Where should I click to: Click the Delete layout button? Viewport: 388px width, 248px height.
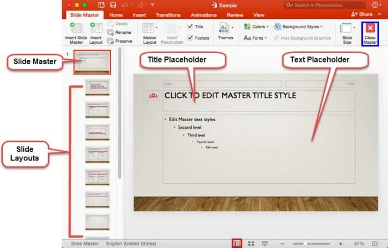(x=118, y=24)
